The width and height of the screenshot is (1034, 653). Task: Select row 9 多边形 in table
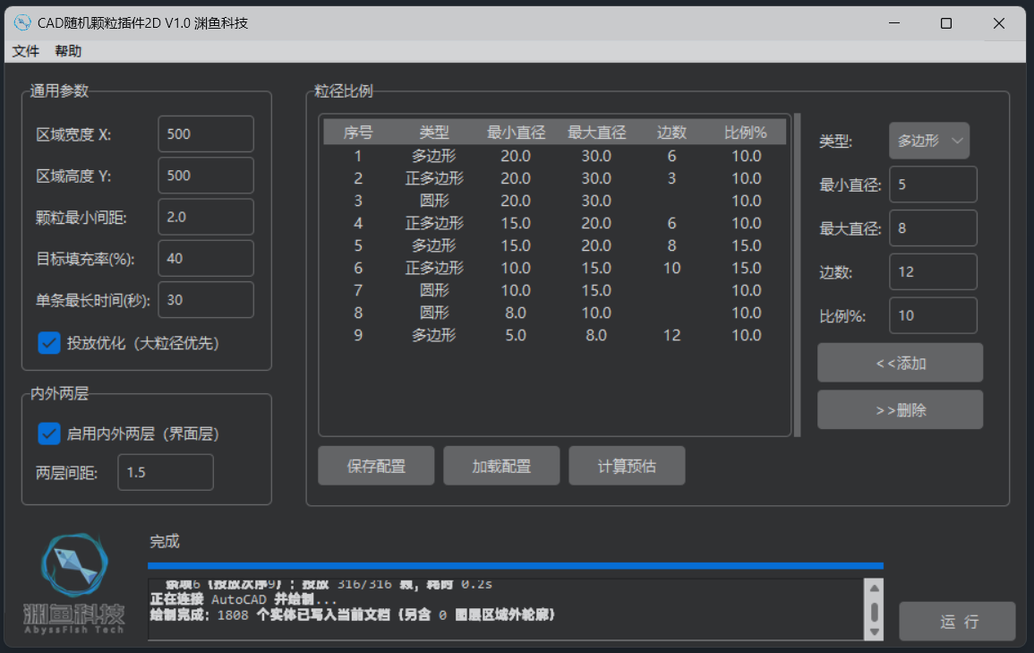click(554, 336)
